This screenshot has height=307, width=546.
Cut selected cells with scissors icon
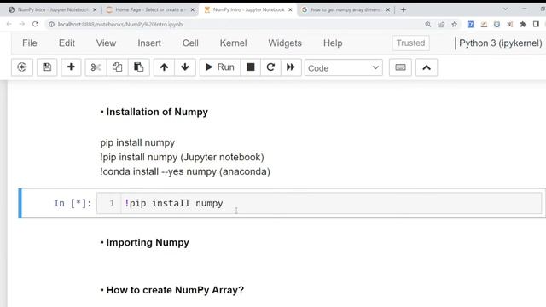[x=96, y=67]
